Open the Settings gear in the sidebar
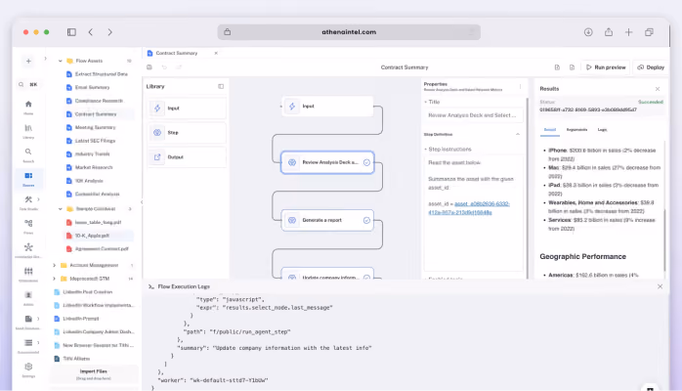Viewport: 682px width, 391px height. pyautogui.click(x=28, y=367)
